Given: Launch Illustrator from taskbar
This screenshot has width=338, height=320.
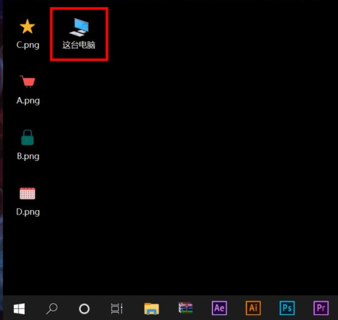Looking at the screenshot, I should point(253,308).
